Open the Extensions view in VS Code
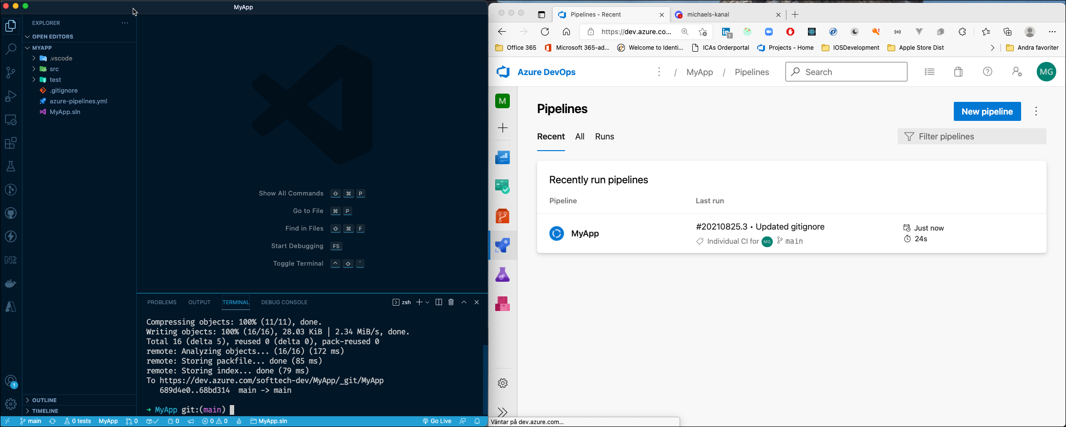Screen dimensions: 1066x427 (11, 143)
